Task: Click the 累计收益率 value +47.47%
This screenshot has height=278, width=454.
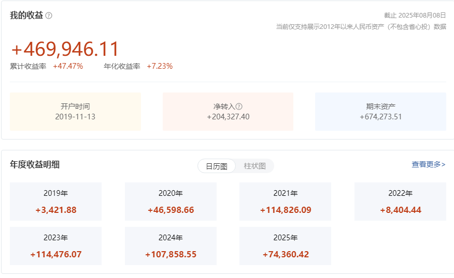Action: coord(68,66)
